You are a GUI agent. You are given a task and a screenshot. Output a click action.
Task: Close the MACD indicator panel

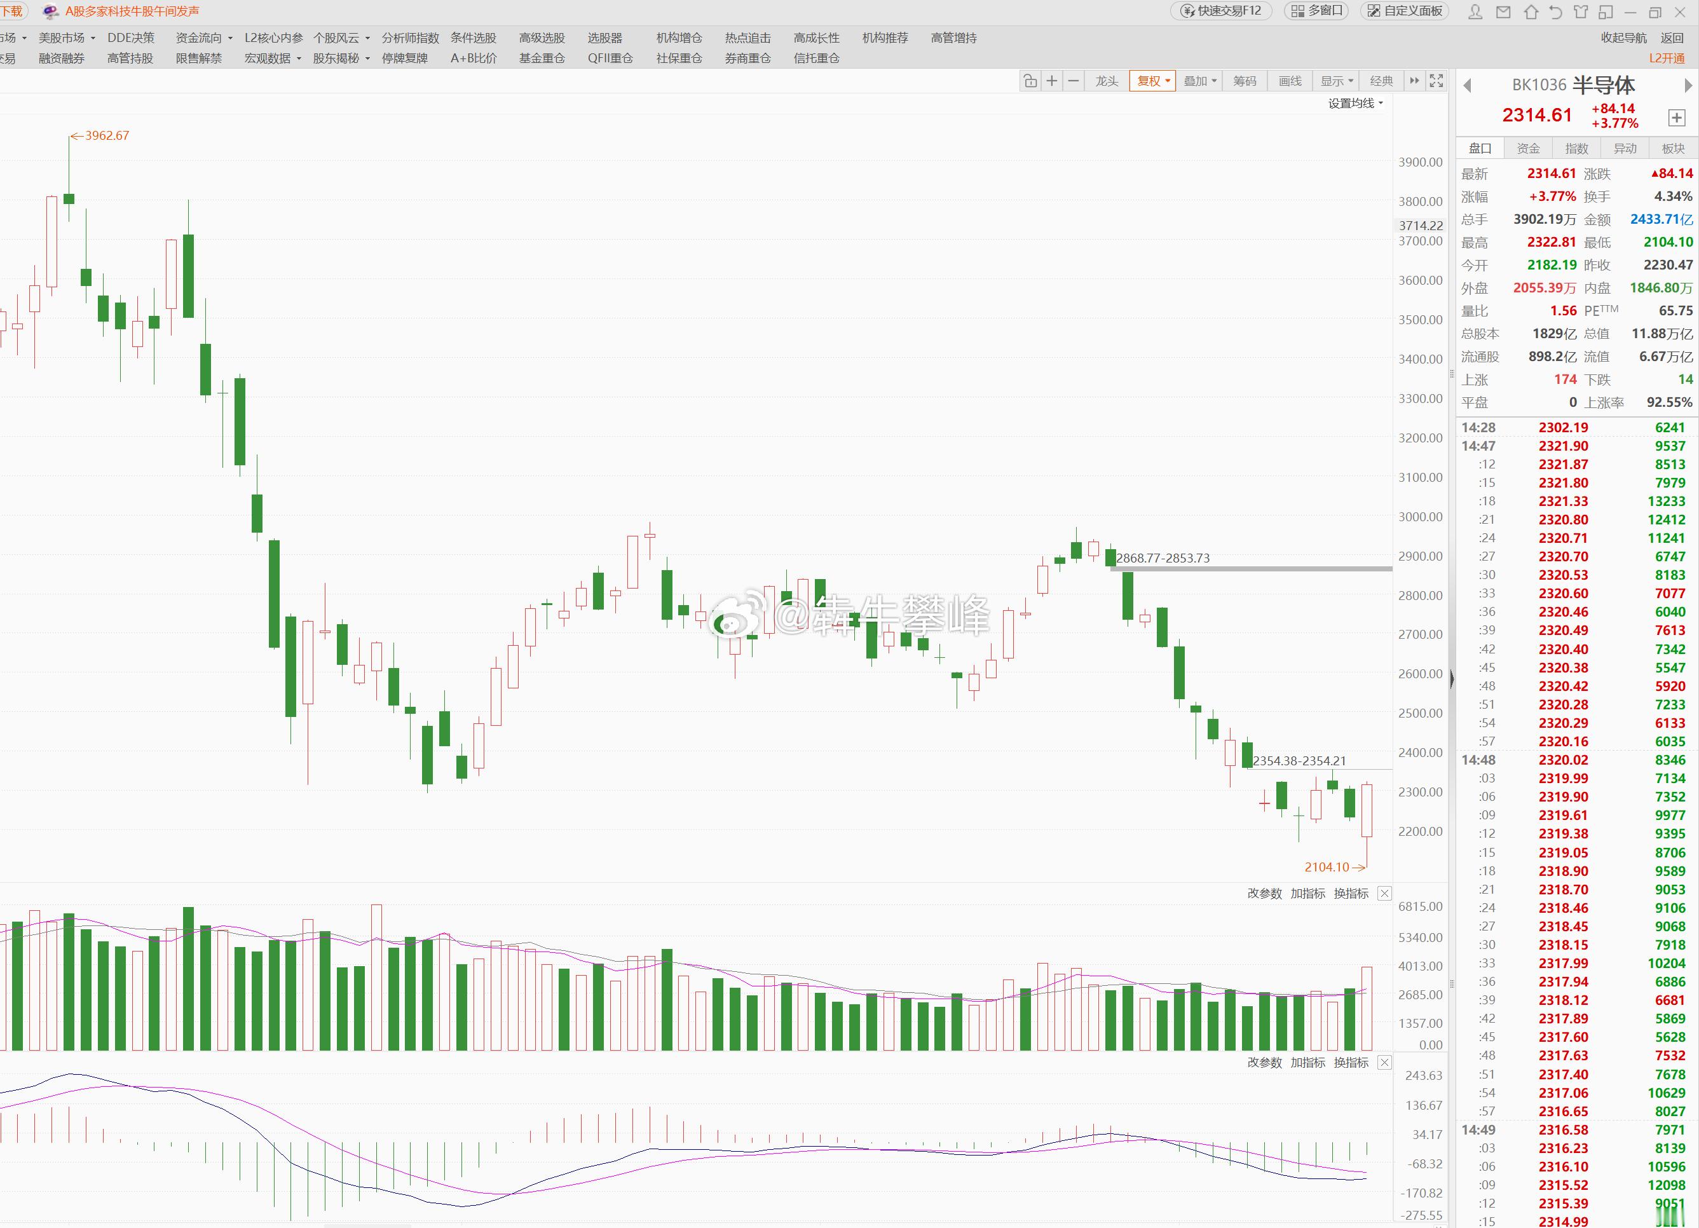click(x=1384, y=1062)
